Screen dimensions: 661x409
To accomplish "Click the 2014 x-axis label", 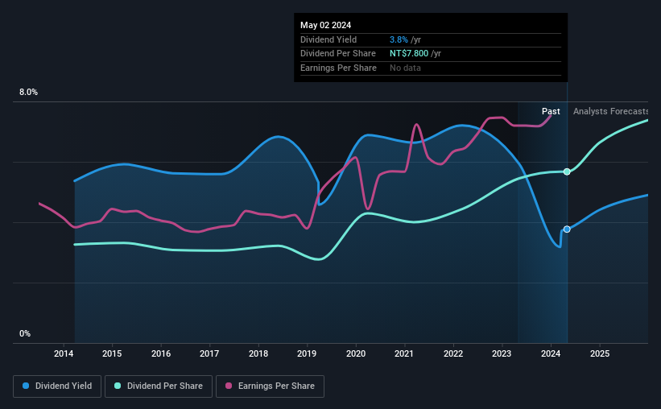I will (64, 353).
